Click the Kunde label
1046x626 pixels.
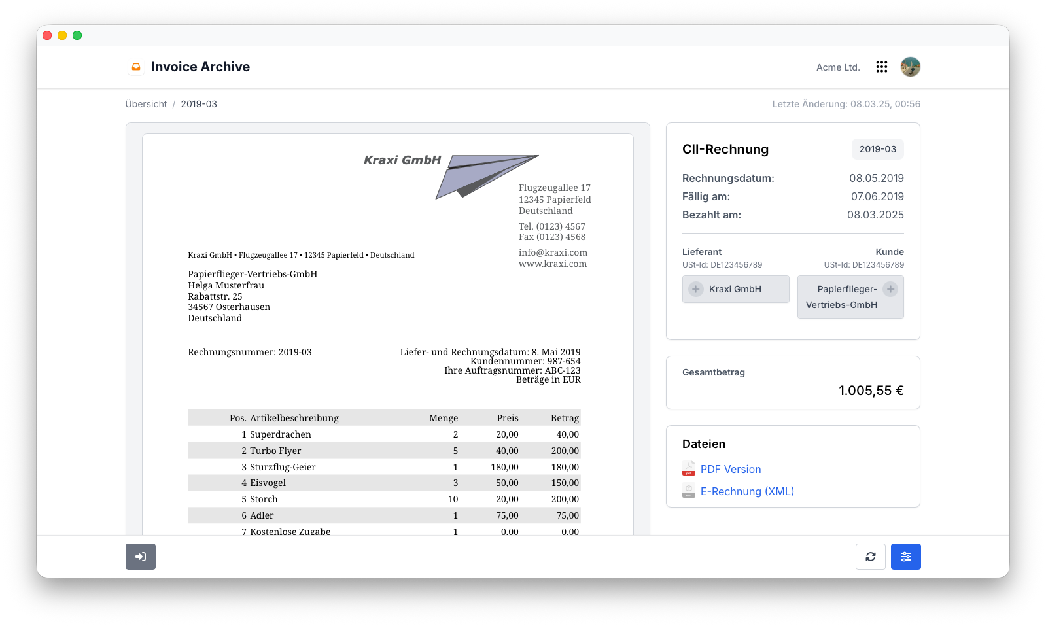[890, 252]
